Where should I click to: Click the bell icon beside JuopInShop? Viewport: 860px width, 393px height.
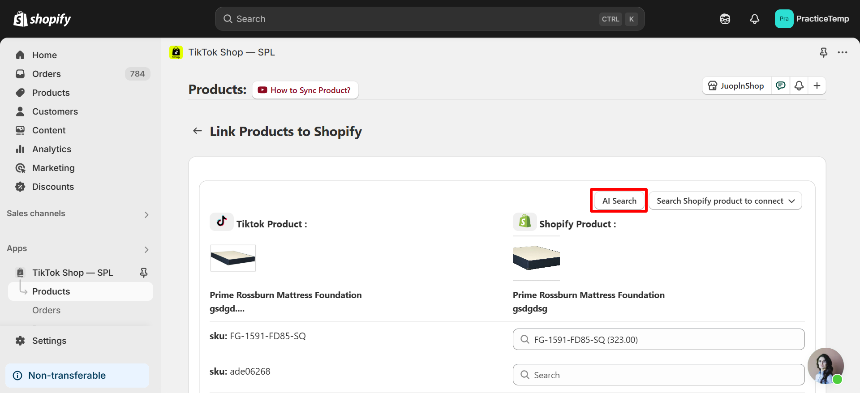click(x=799, y=85)
